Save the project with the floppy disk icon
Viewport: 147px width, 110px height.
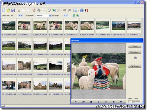13,10
